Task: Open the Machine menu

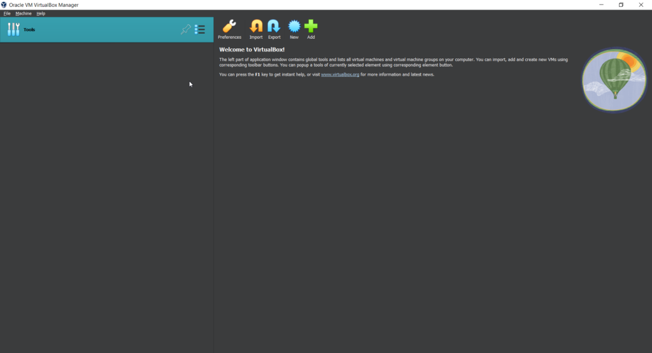Action: click(x=24, y=13)
